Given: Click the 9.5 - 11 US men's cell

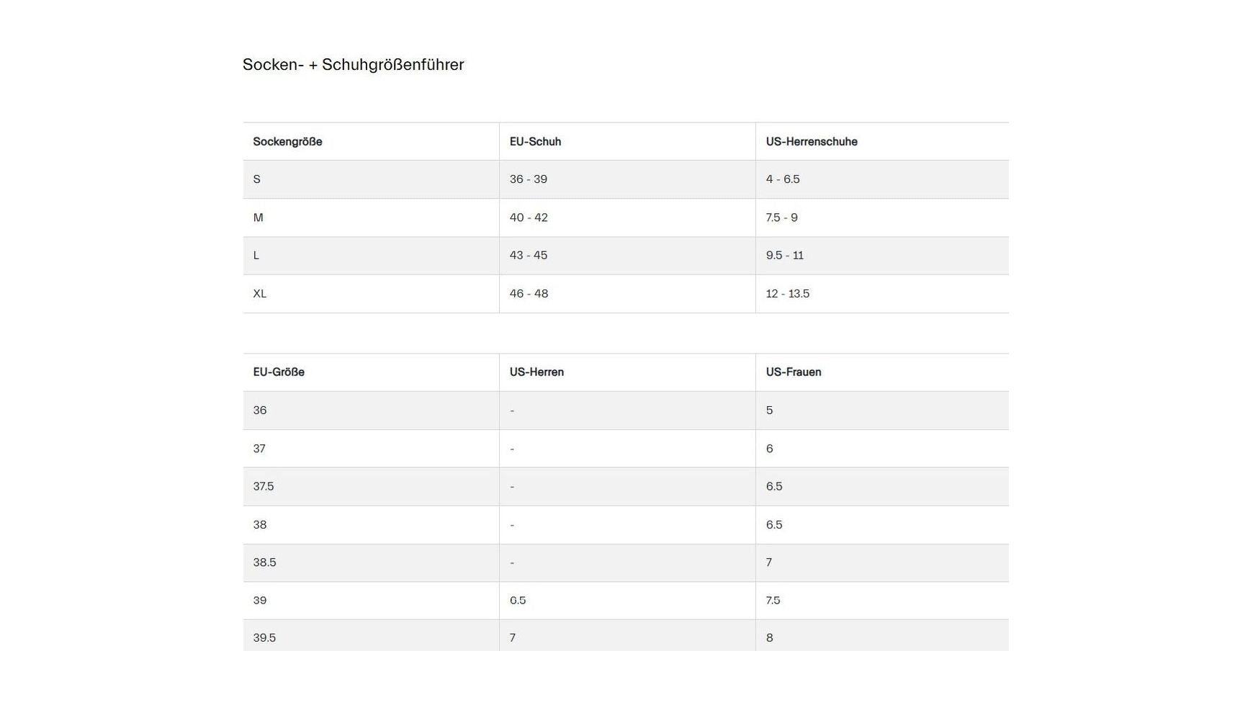Looking at the screenshot, I should pos(882,256).
